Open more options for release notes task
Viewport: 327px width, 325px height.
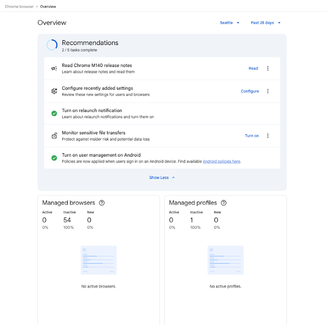(x=268, y=68)
